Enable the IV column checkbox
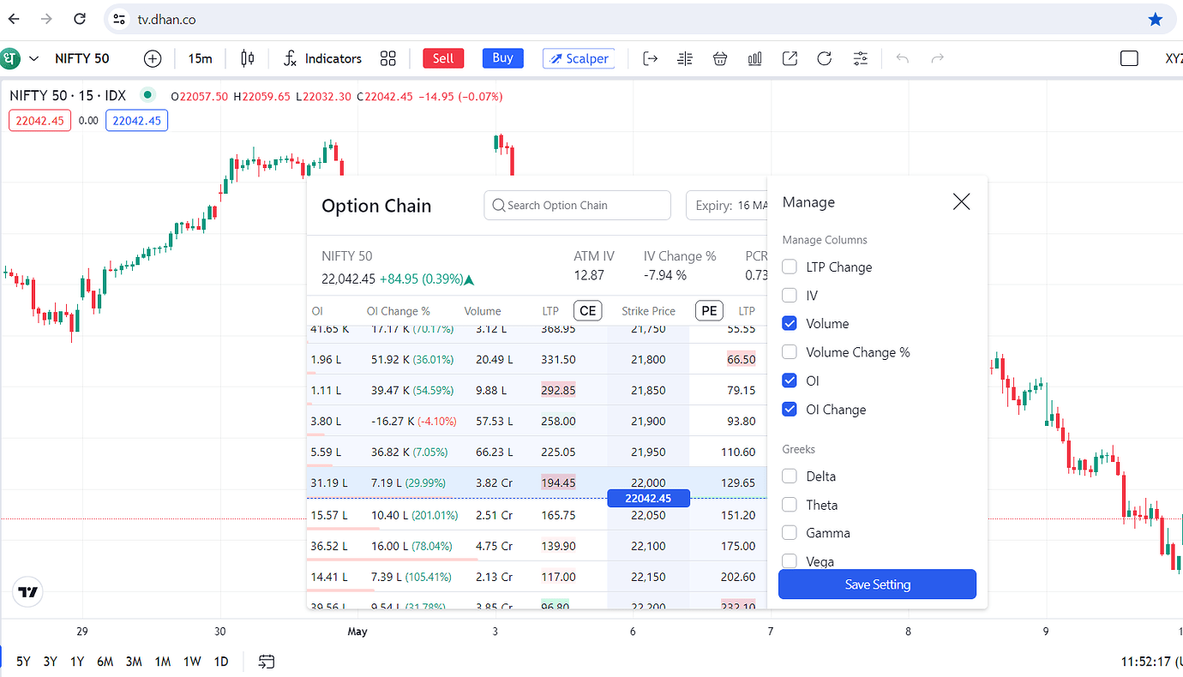Viewport: 1183px width, 677px height. pyautogui.click(x=789, y=295)
